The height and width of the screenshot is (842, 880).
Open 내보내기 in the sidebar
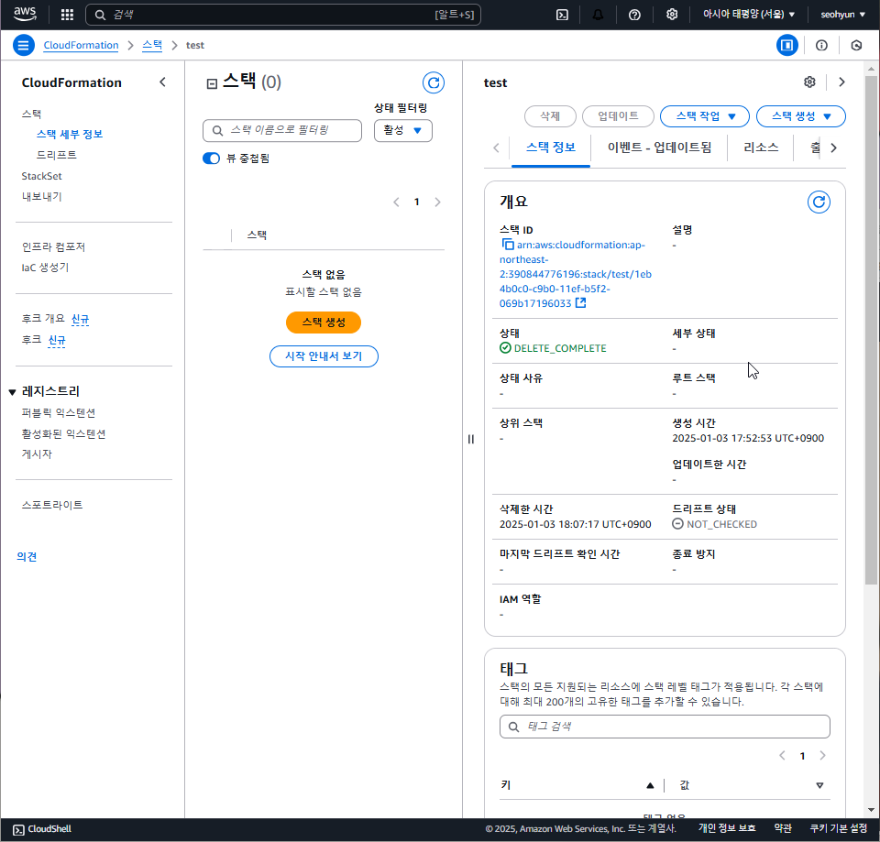click(41, 197)
